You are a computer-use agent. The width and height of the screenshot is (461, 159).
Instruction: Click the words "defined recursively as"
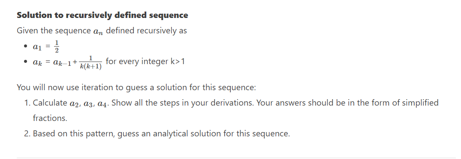pos(146,31)
